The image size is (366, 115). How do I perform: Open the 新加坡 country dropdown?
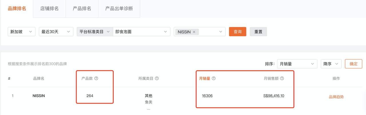pyautogui.click(x=21, y=32)
